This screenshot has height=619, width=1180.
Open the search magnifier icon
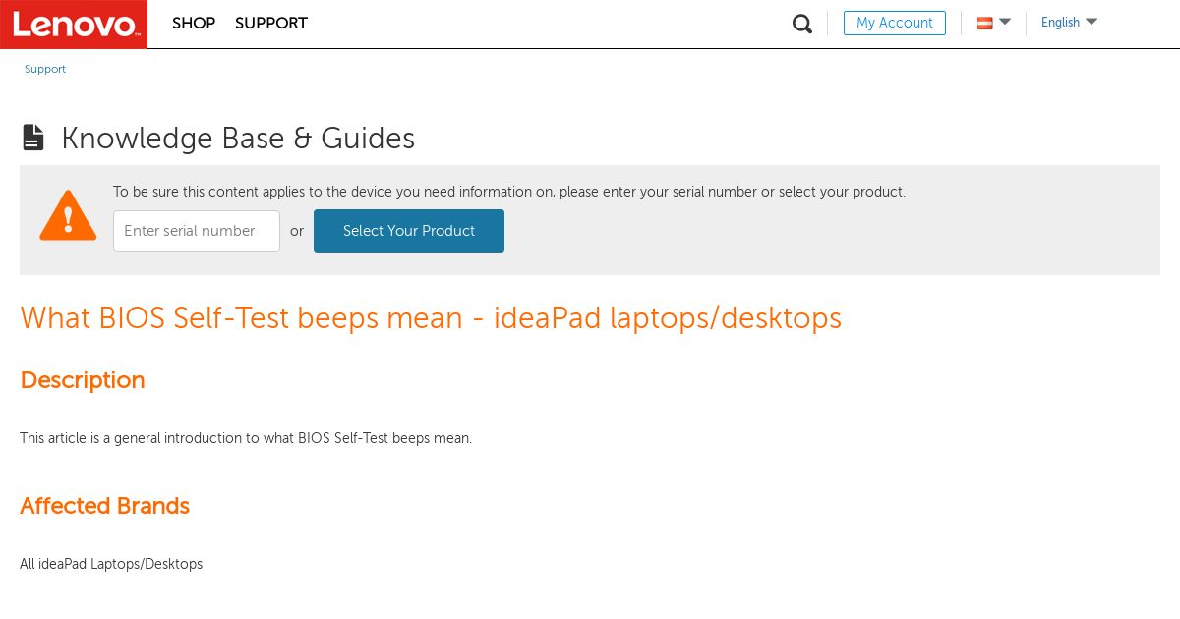click(802, 24)
